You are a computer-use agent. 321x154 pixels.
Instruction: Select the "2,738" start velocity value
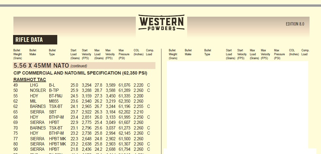(x=87, y=133)
